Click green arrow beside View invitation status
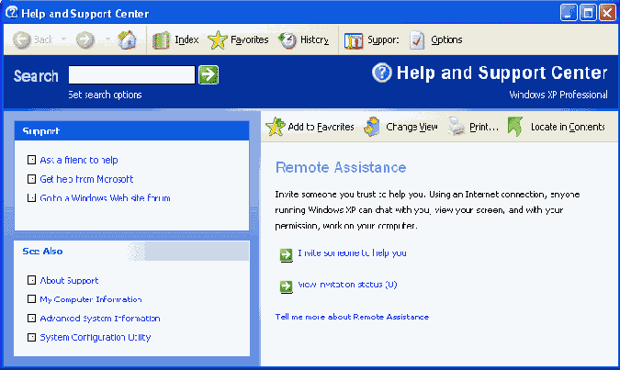This screenshot has width=620, height=370. coord(287,286)
